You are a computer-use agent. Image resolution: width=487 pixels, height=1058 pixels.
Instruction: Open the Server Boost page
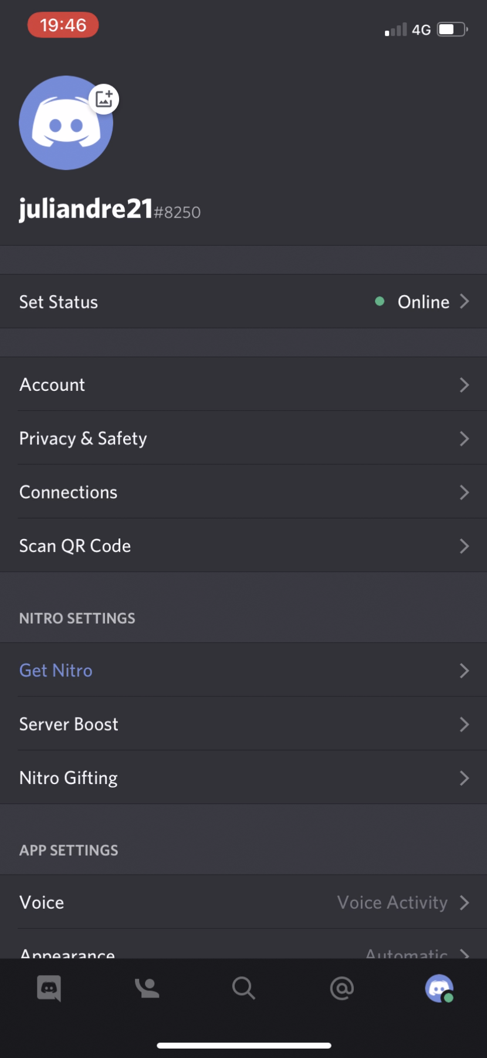click(243, 724)
